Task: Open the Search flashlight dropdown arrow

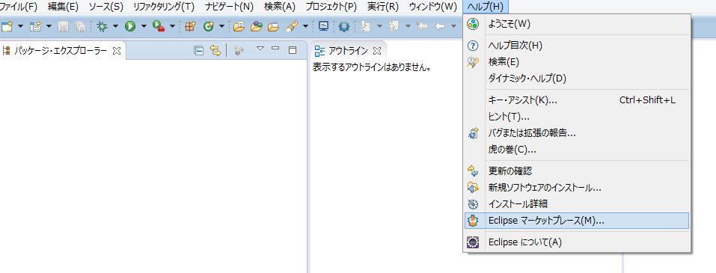Action: coord(305,26)
